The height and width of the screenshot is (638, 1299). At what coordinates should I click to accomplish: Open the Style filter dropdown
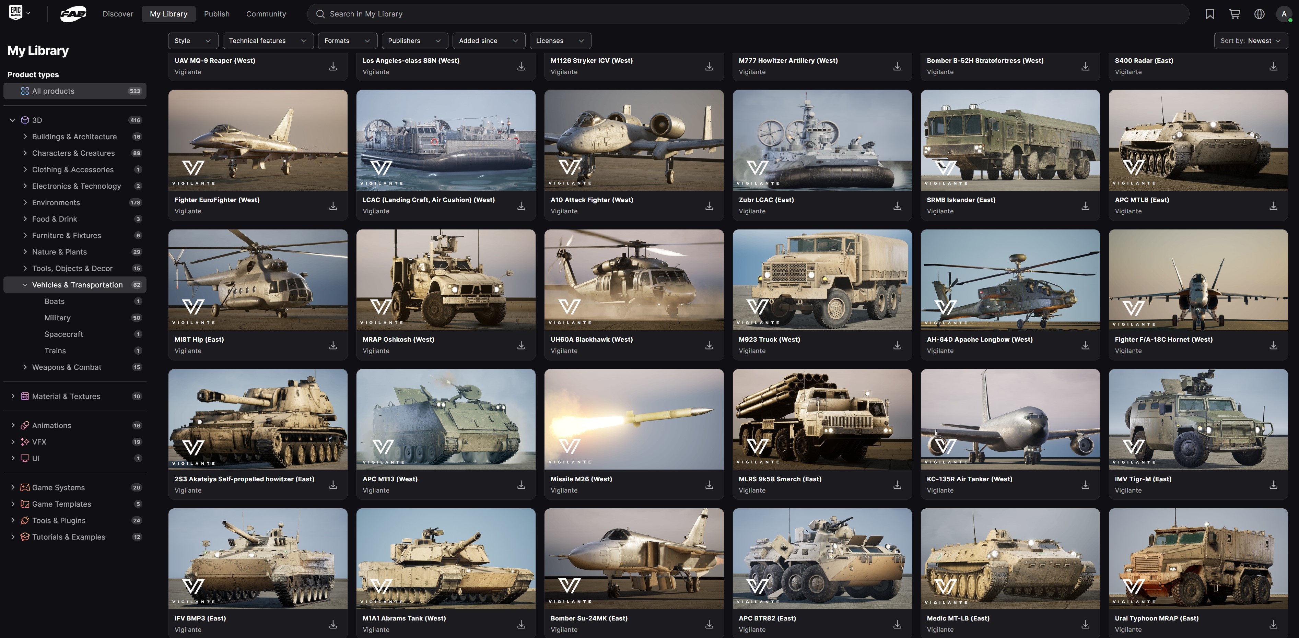point(193,41)
